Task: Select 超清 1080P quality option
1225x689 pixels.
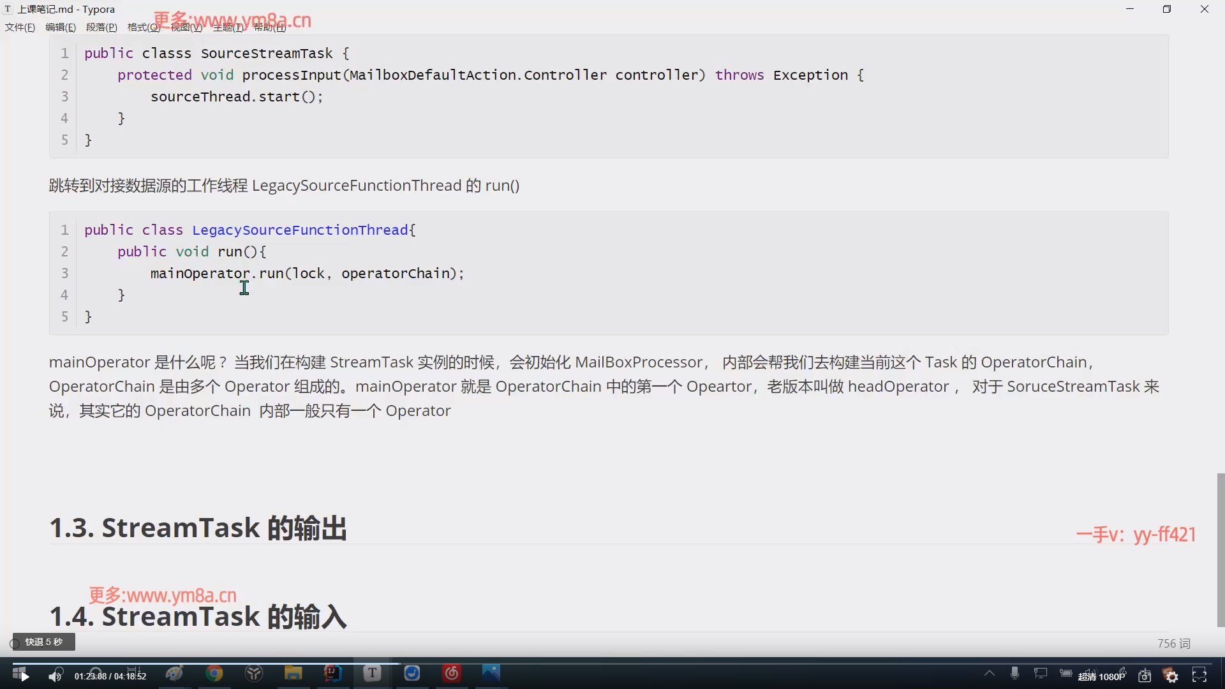Action: tap(1102, 676)
